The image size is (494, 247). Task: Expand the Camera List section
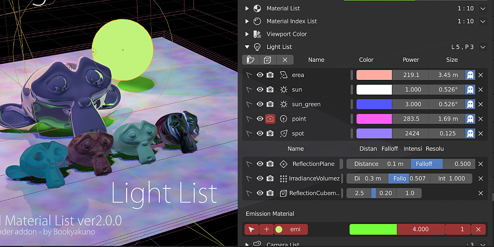click(x=247, y=244)
